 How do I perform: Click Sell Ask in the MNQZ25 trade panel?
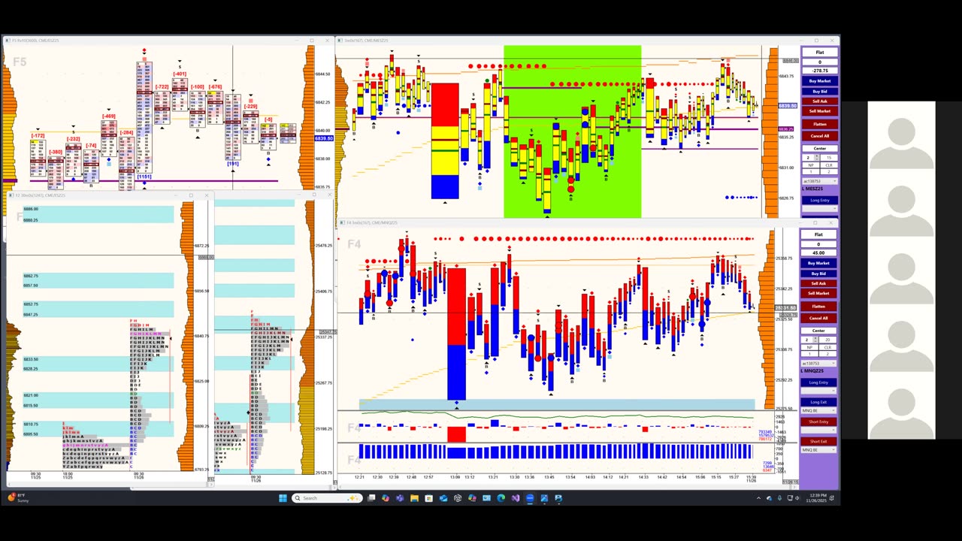818,283
